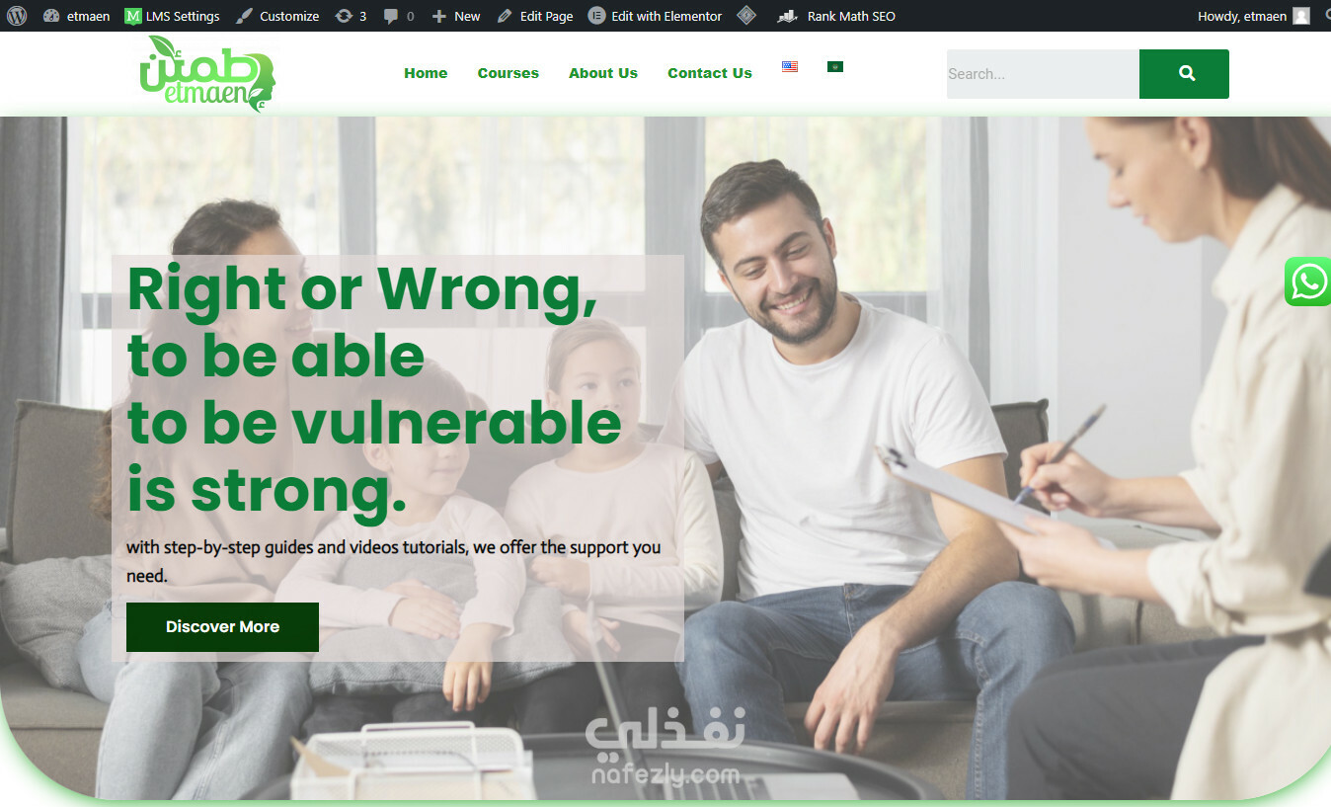Open the WordPress logo menu
The image size is (1331, 807).
[x=17, y=16]
